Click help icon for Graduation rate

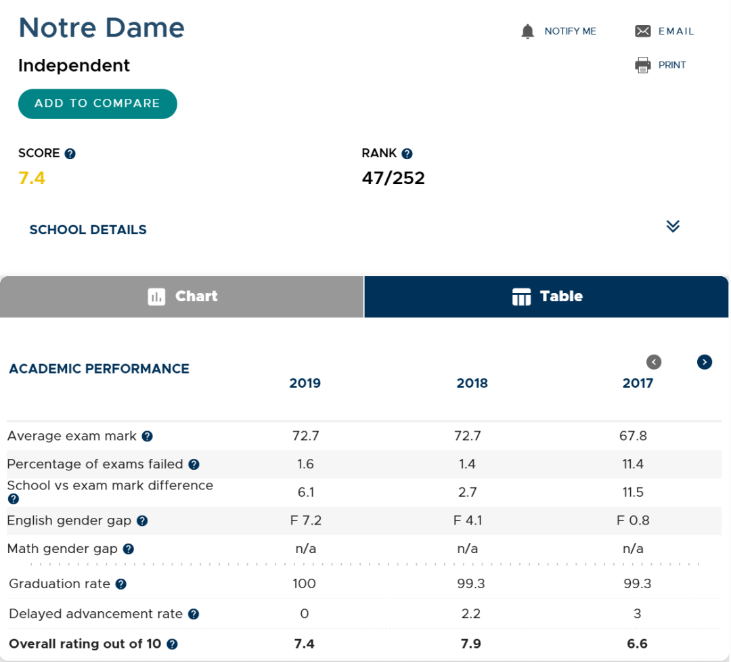click(120, 584)
